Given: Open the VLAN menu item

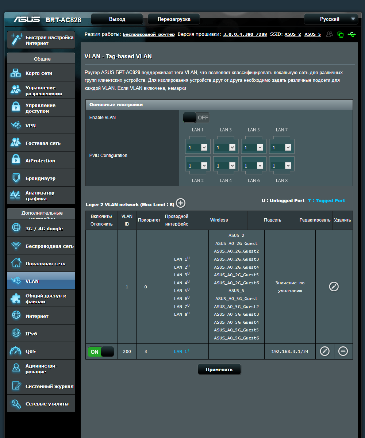Looking at the screenshot, I should (41, 281).
